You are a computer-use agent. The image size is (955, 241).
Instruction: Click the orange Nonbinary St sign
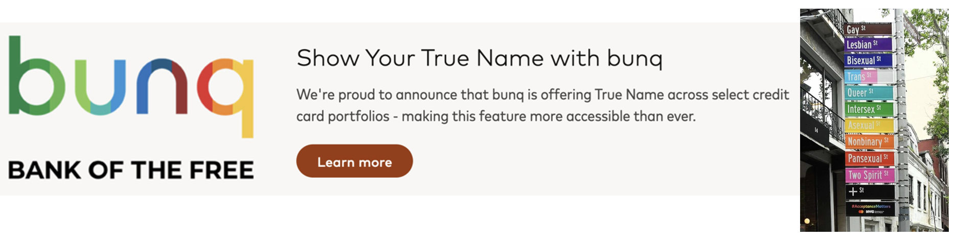pyautogui.click(x=869, y=141)
